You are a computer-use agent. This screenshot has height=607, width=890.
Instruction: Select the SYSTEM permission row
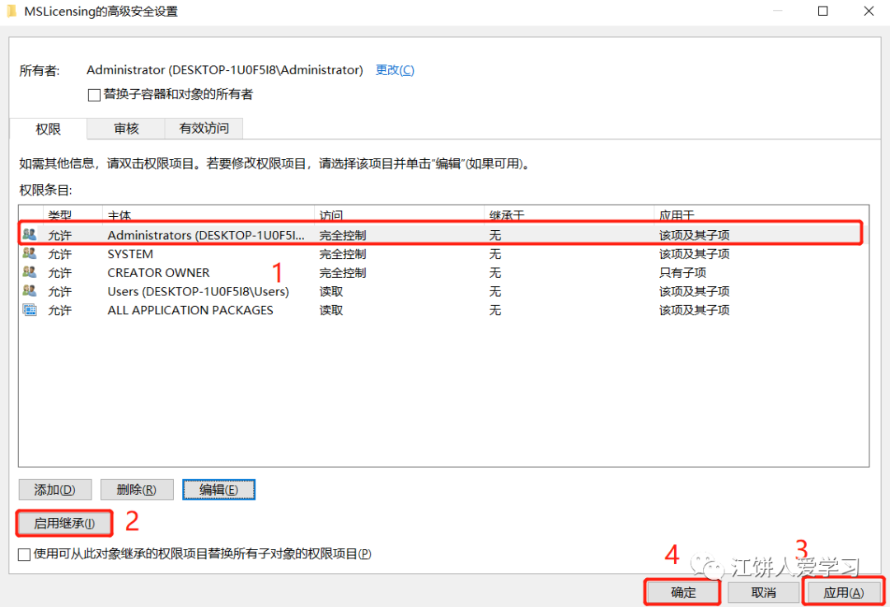(443, 254)
